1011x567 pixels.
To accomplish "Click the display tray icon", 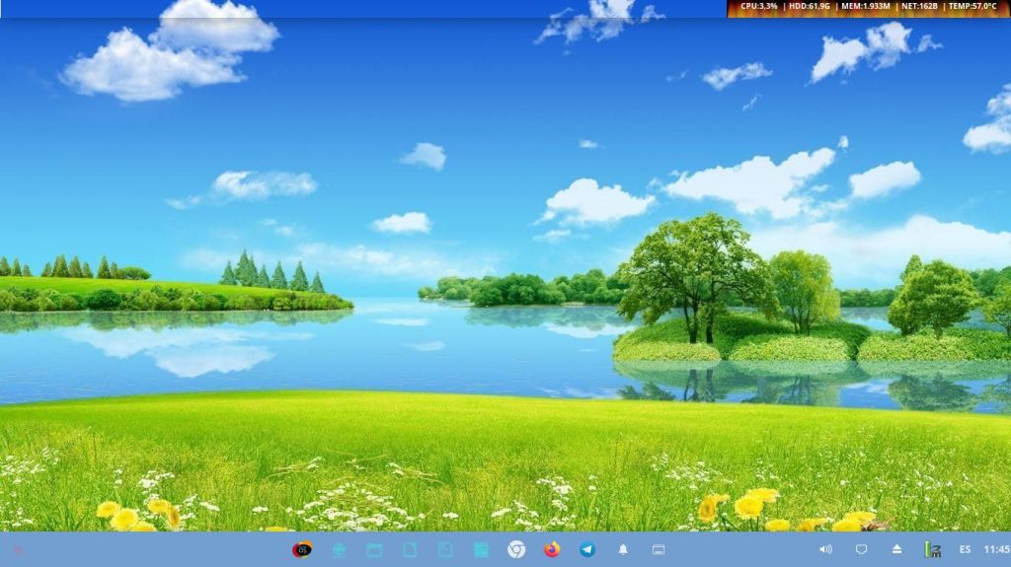I will pos(861,549).
